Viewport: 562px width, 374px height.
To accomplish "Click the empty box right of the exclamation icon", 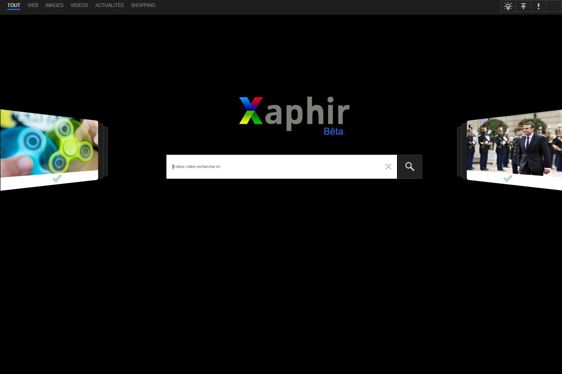I will [x=554, y=6].
